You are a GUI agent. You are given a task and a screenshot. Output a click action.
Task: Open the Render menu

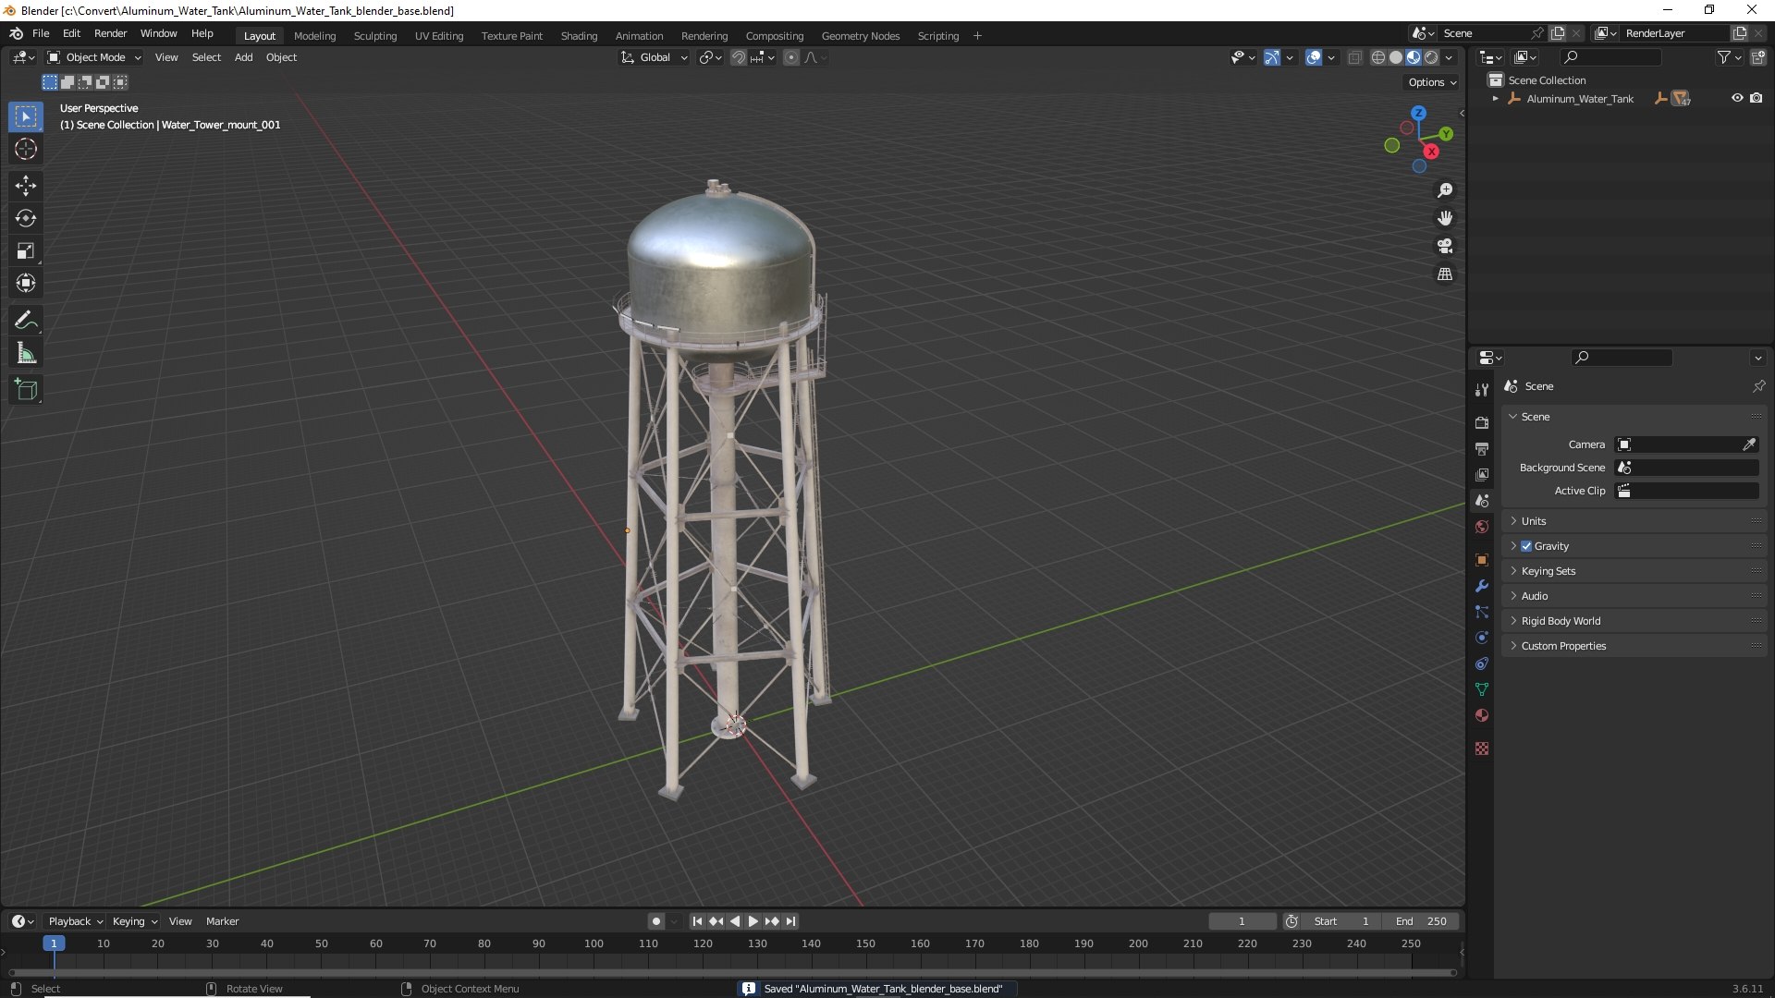point(110,33)
